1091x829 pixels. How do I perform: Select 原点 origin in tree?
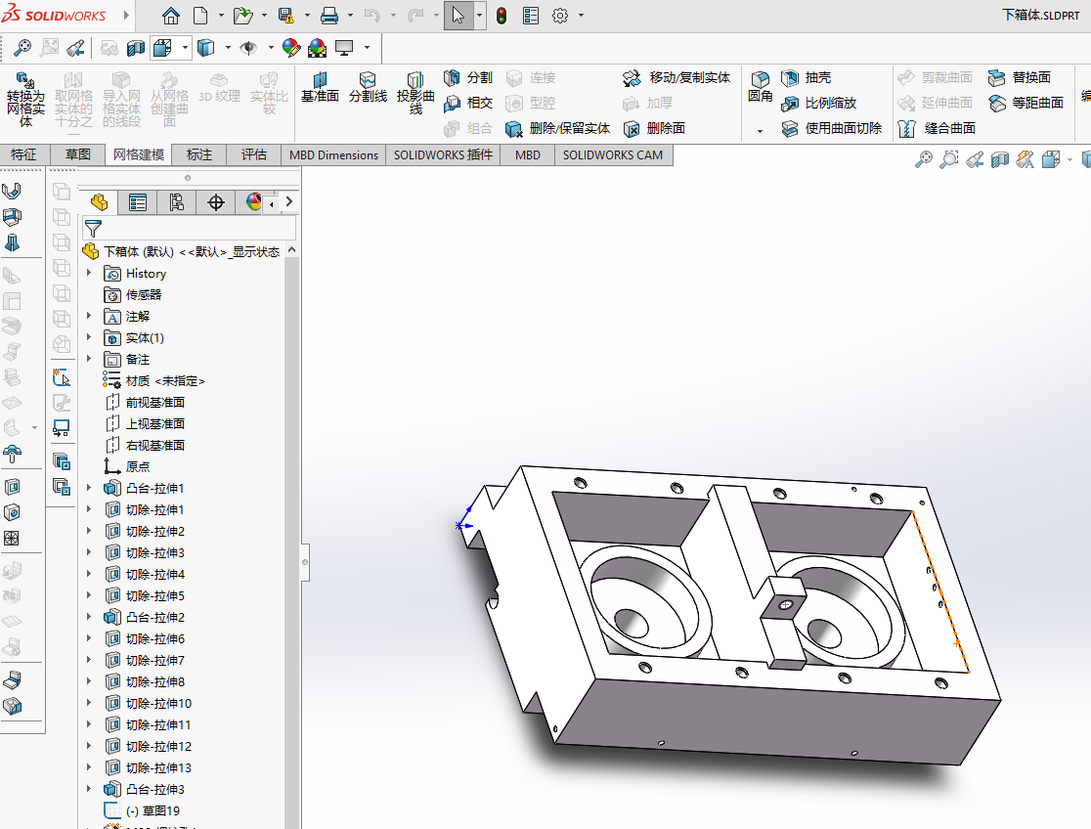click(x=127, y=466)
